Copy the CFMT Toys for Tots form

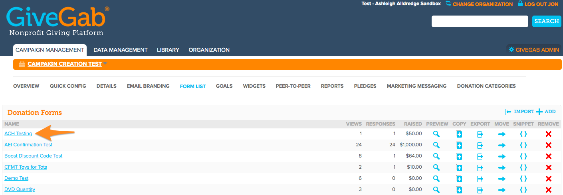[x=459, y=168]
